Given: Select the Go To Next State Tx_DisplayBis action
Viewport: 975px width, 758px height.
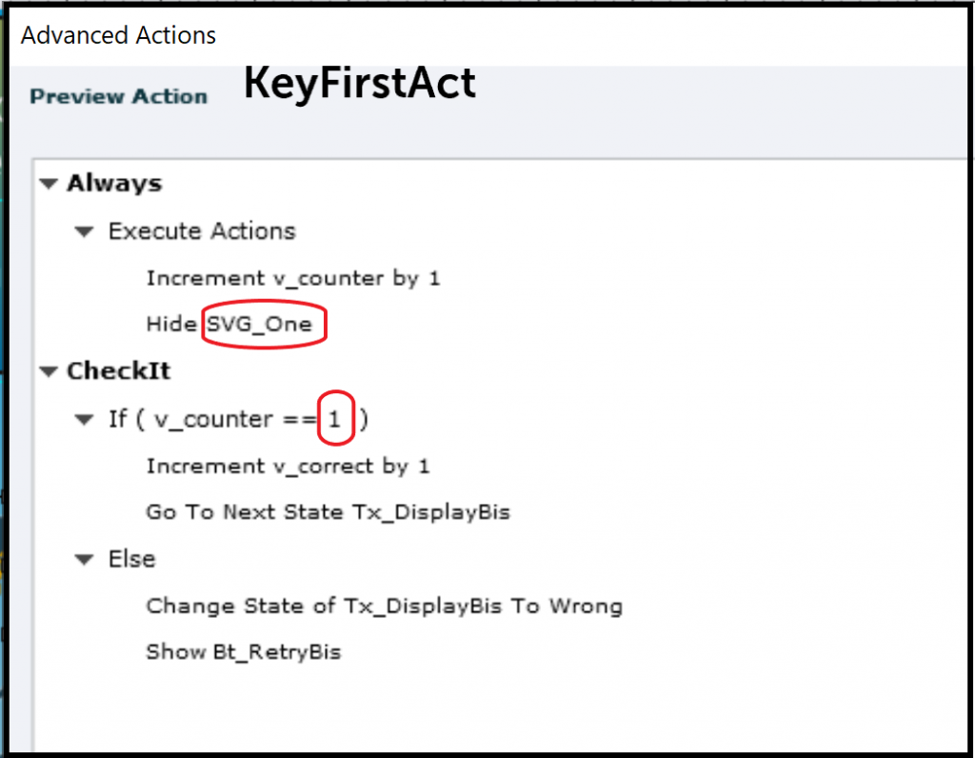Looking at the screenshot, I should [328, 511].
